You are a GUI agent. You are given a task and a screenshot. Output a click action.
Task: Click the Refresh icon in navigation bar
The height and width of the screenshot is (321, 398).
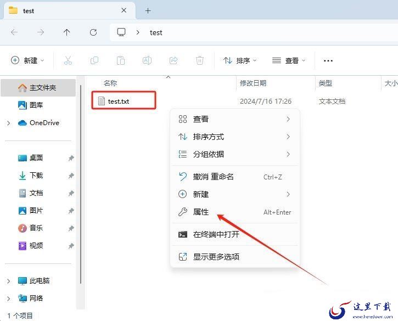93,32
